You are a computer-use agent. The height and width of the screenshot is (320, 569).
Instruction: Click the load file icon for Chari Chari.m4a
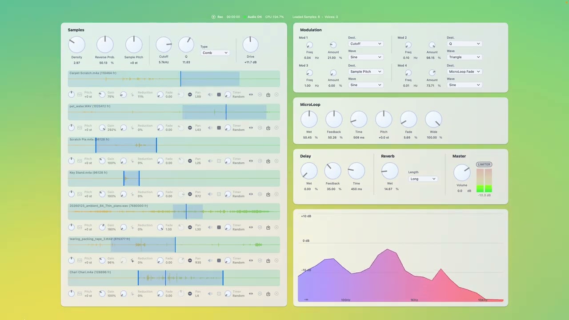pos(268,294)
